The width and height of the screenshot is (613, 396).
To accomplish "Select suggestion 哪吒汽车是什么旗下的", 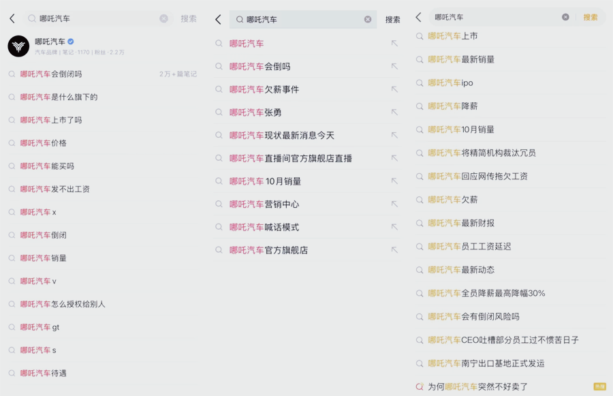I will pyautogui.click(x=59, y=97).
